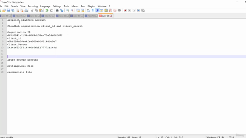Screen dimensions: 246x138
Task: Click the 'Azure devOps account' line
Action: coord(23,60)
